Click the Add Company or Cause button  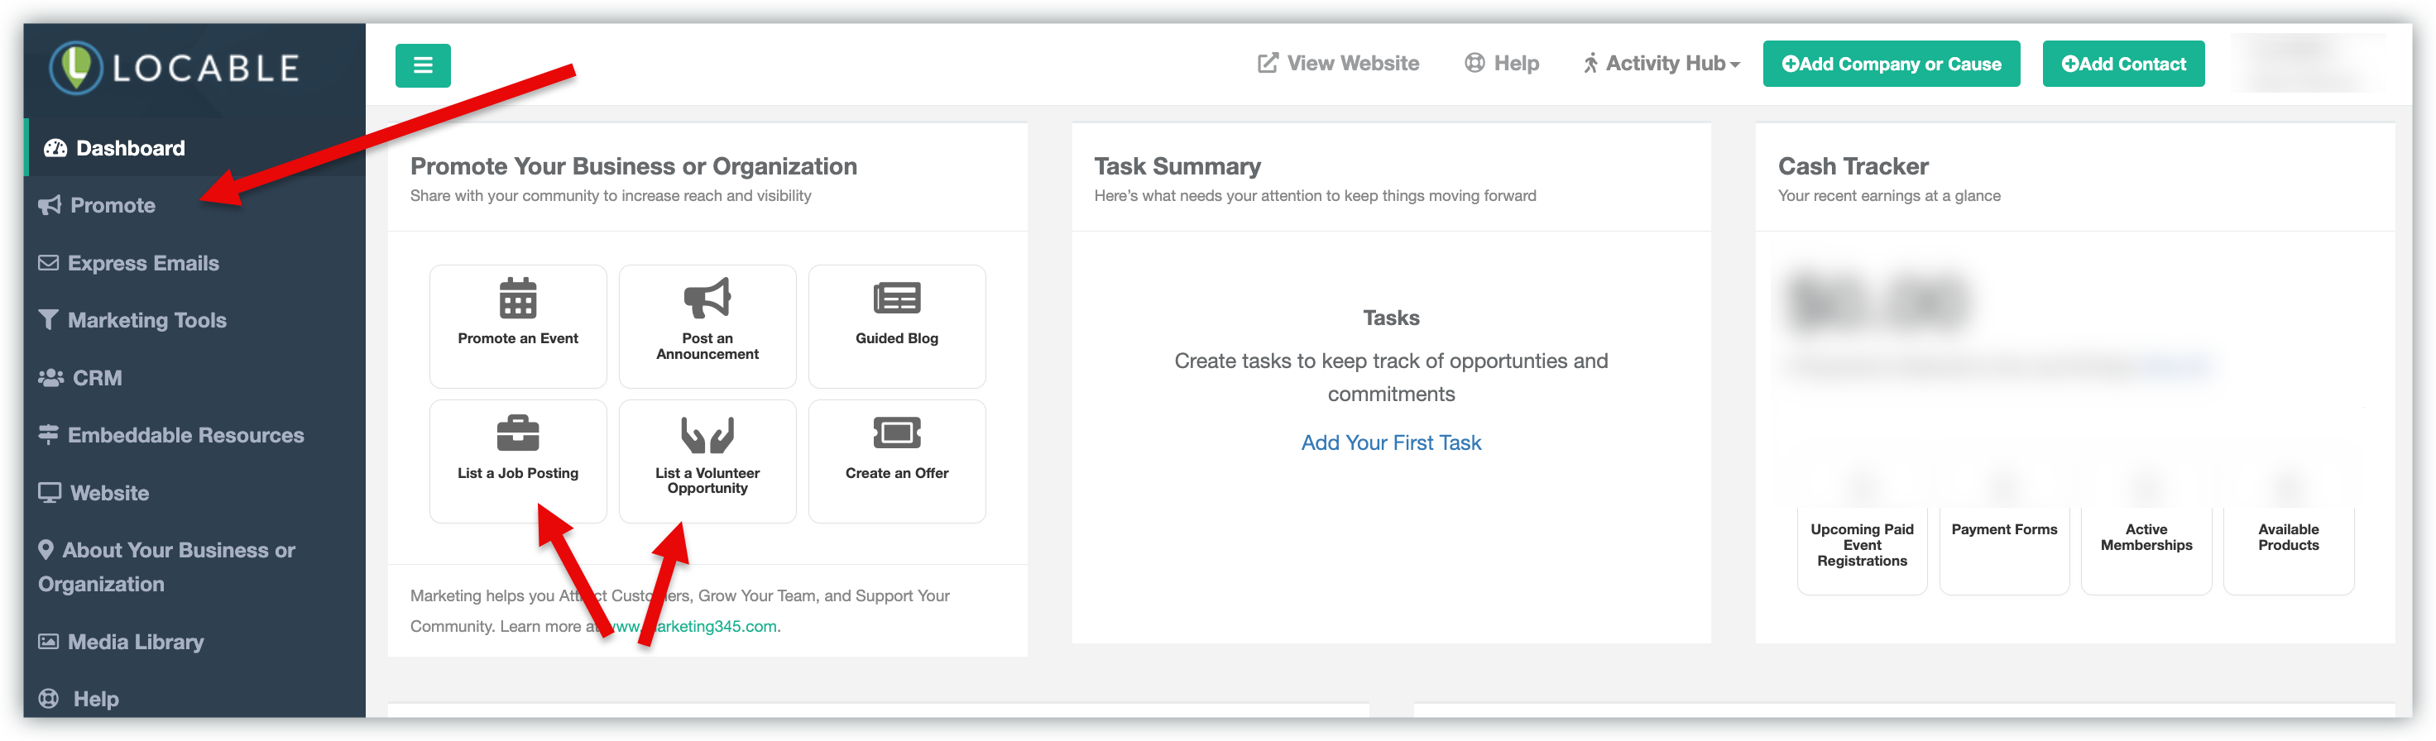[x=1891, y=65]
